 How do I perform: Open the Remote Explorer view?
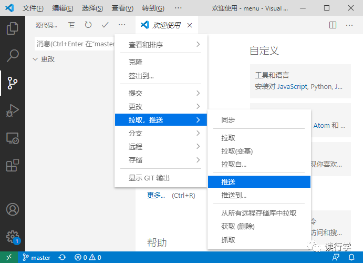click(x=13, y=138)
